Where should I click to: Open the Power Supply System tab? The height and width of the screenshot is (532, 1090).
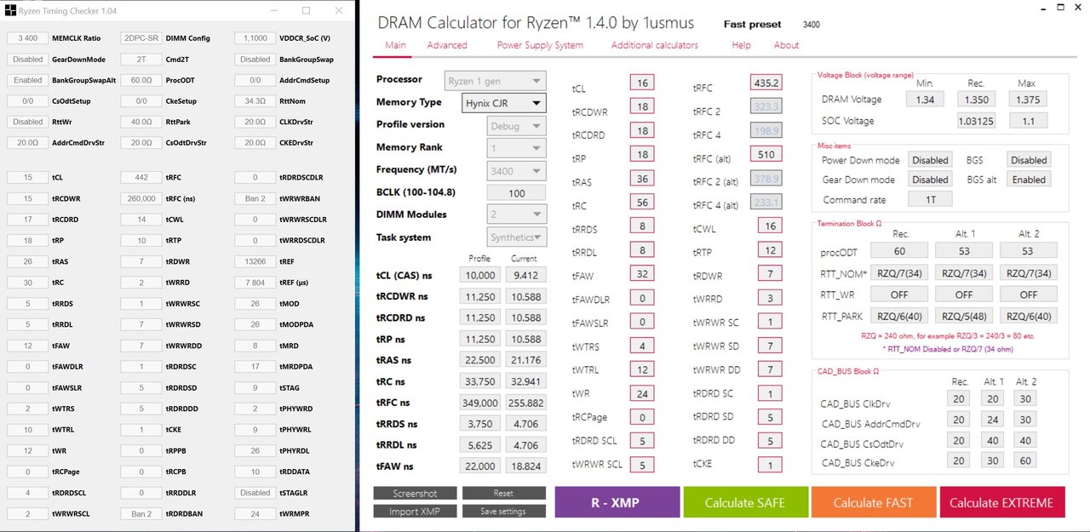(x=540, y=45)
